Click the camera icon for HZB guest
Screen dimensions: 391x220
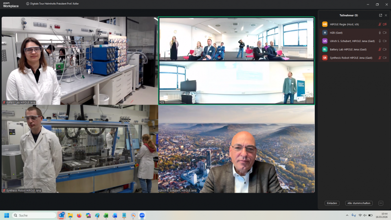[x=385, y=33]
